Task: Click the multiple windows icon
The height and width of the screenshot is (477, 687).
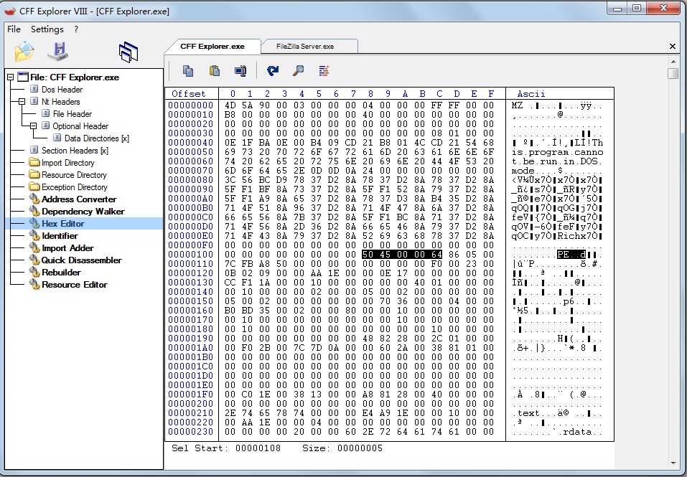Action: click(x=128, y=52)
